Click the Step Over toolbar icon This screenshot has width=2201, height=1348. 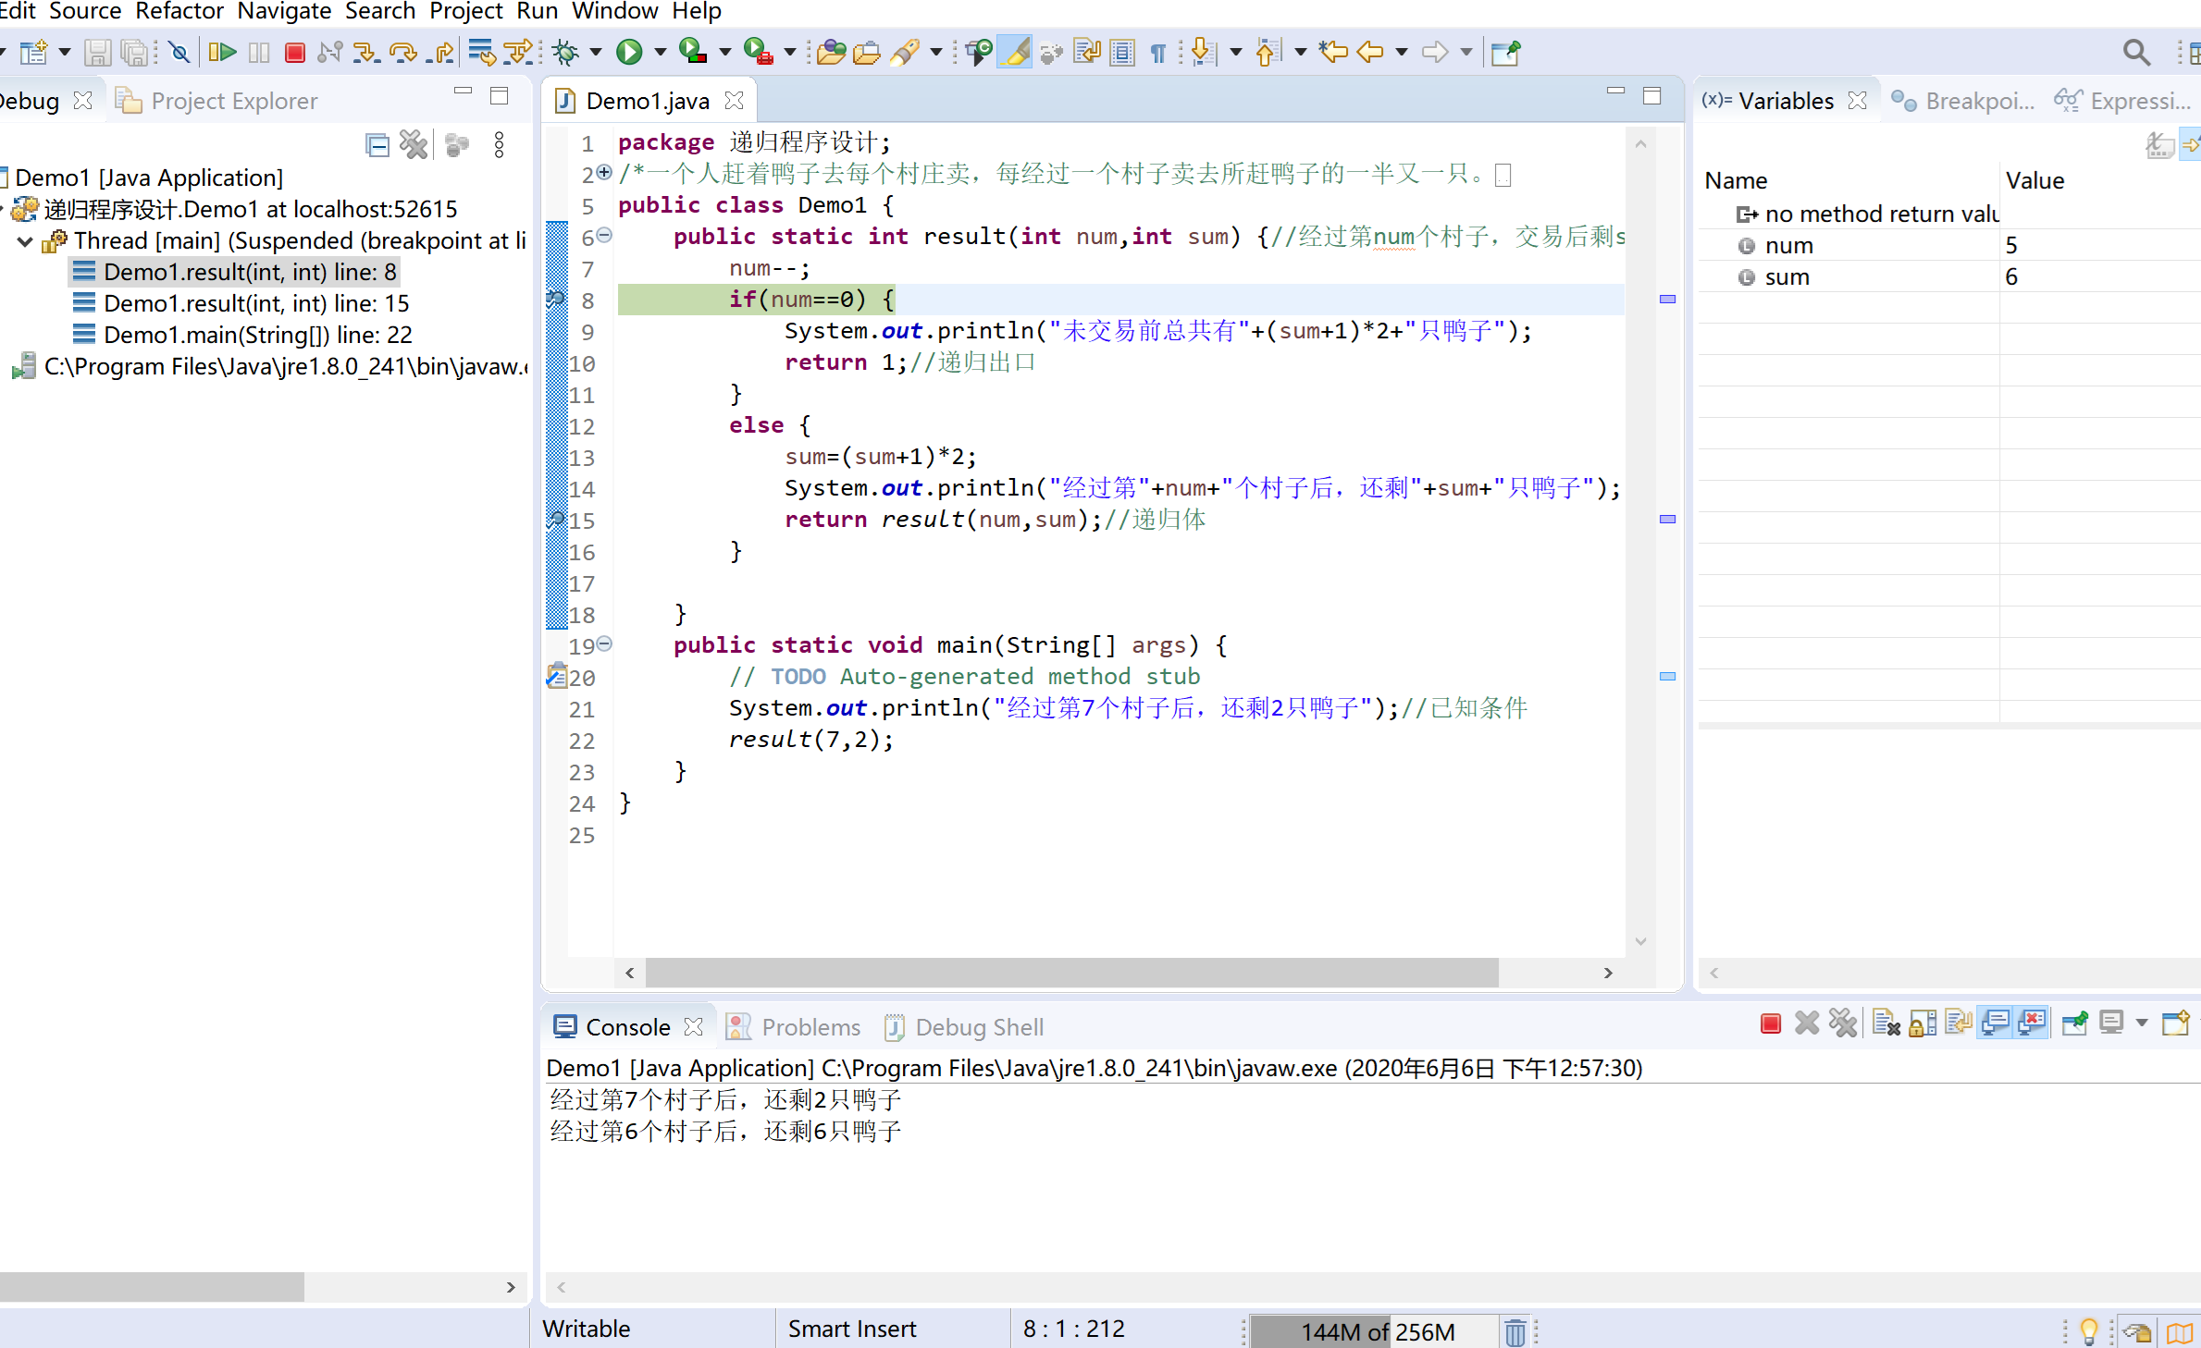click(x=402, y=53)
